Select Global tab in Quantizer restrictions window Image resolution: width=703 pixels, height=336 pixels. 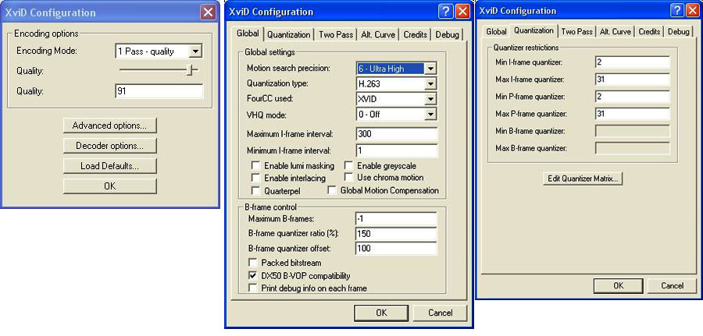pyautogui.click(x=496, y=32)
